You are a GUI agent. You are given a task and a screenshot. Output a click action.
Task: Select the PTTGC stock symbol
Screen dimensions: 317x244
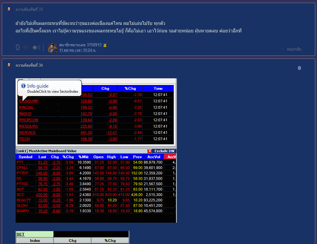tap(23, 184)
